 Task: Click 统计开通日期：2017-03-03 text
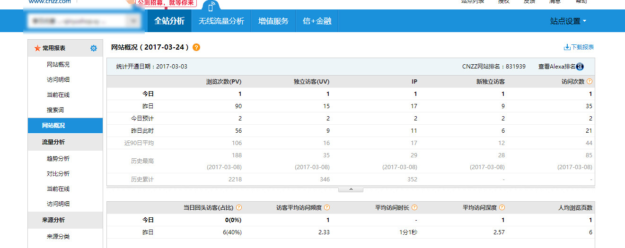pyautogui.click(x=152, y=67)
